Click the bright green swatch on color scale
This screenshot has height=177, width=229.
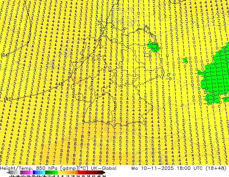[x=56, y=173]
